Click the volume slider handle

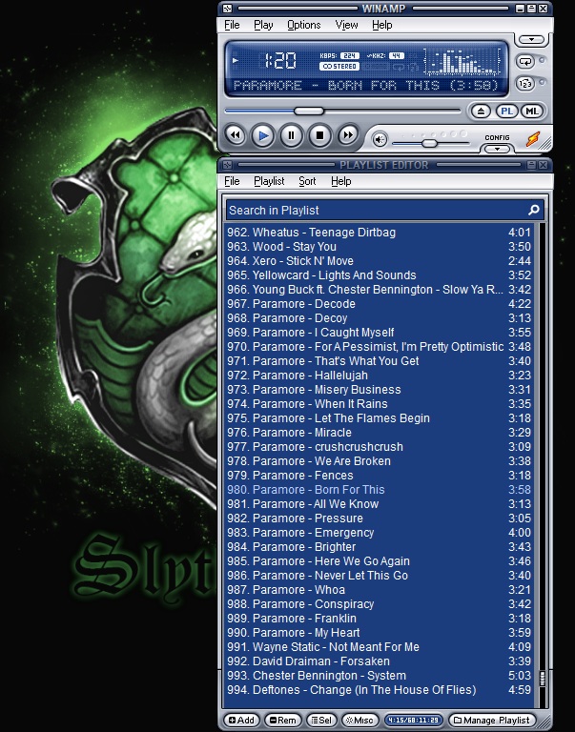(429, 143)
